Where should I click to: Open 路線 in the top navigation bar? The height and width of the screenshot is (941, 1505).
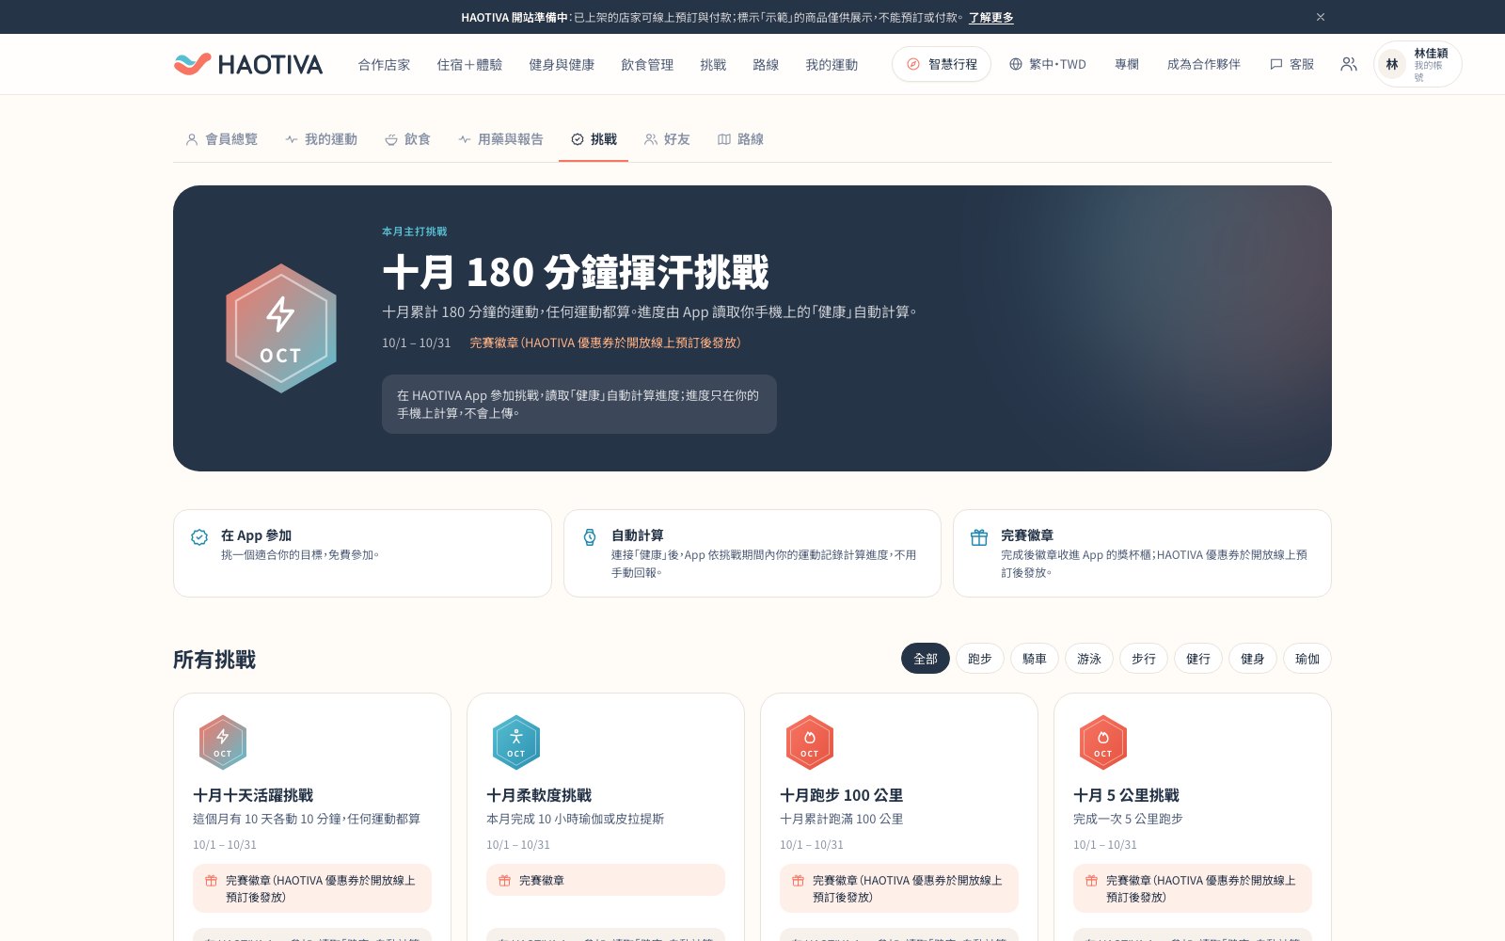tap(766, 64)
